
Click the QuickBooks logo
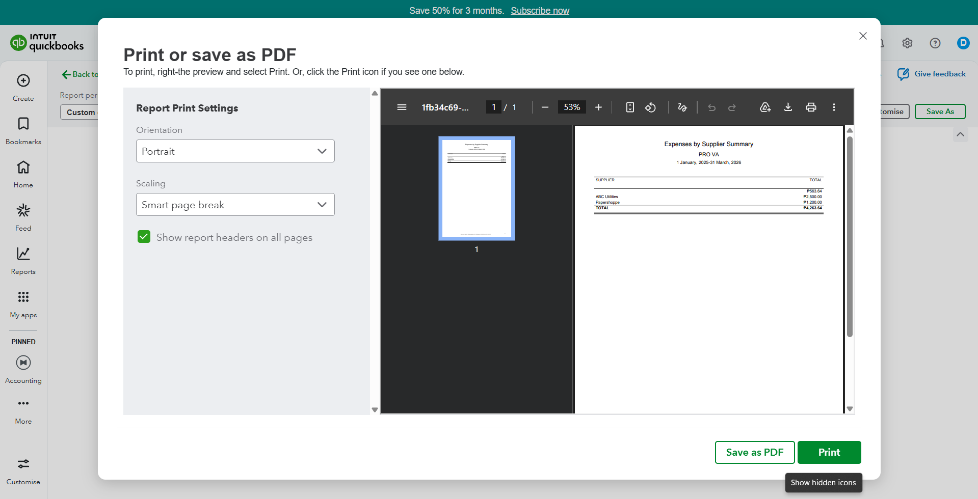(47, 43)
